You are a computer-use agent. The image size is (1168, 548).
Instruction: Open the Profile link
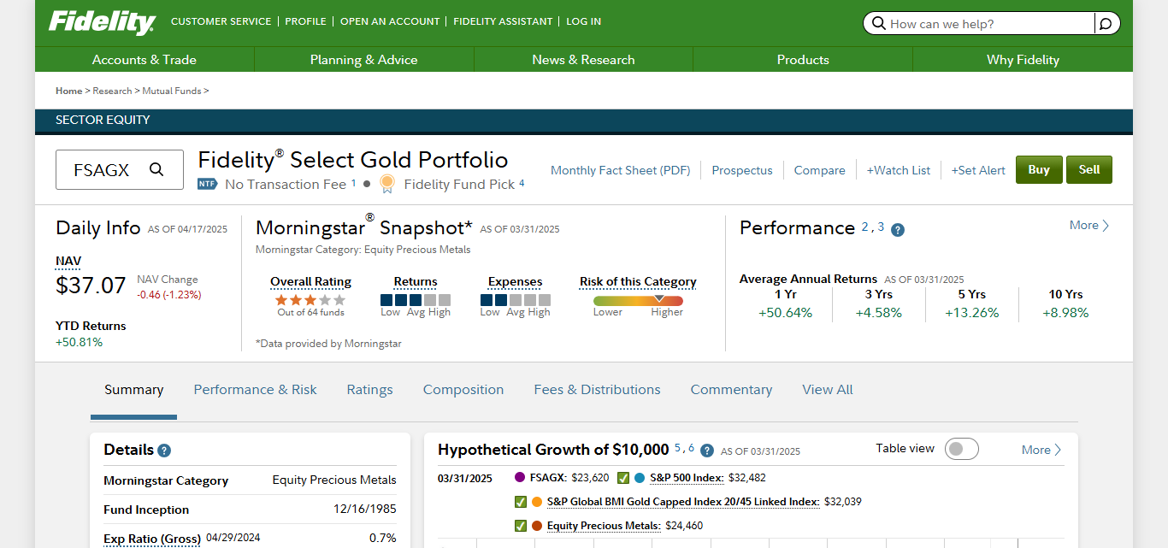[x=305, y=21]
